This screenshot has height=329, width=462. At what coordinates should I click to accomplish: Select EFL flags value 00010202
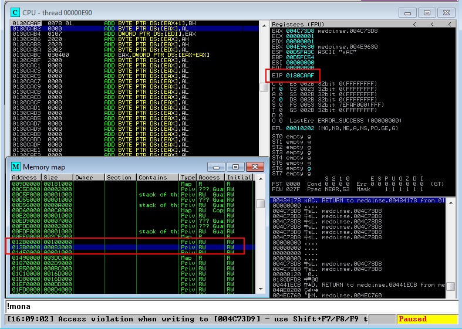(300, 128)
